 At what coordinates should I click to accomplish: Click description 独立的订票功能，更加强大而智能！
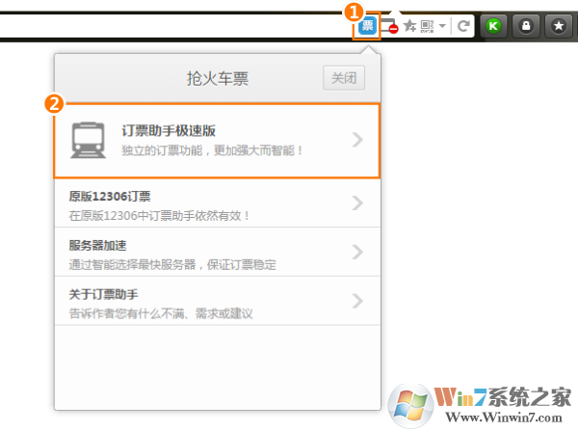[x=212, y=150]
